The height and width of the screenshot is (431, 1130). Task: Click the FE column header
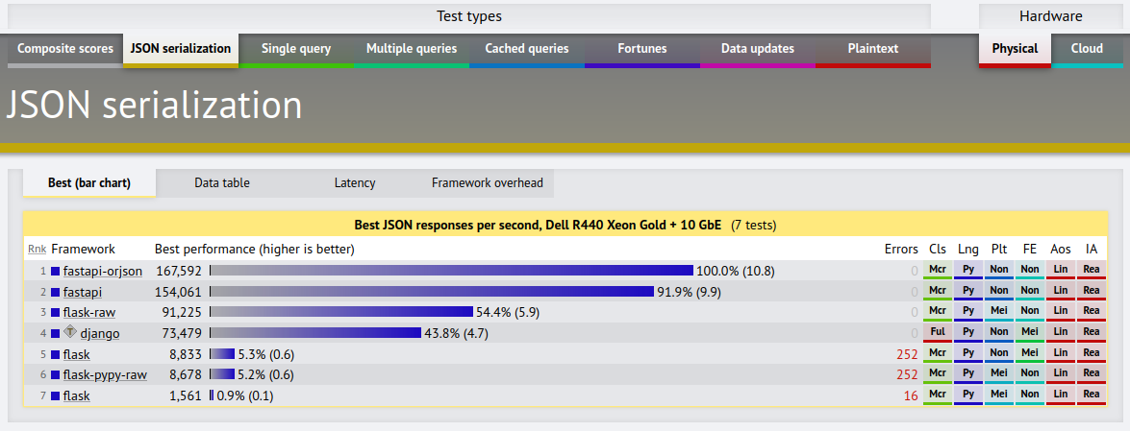point(1029,249)
